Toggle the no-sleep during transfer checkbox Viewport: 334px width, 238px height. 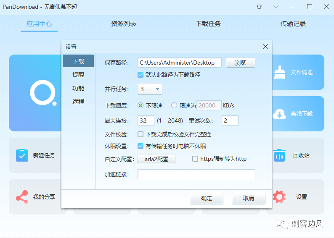tap(140, 146)
